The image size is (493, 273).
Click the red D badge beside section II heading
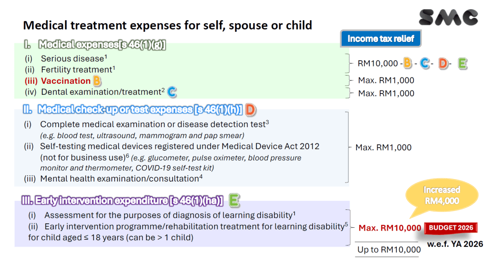pos(250,110)
